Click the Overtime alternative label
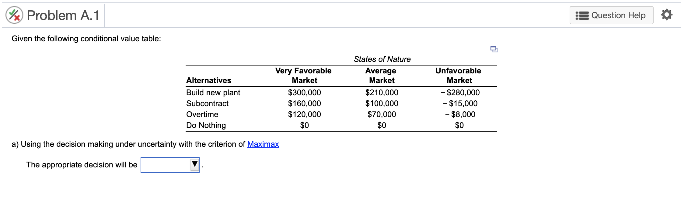The image size is (695, 205). coord(202,114)
